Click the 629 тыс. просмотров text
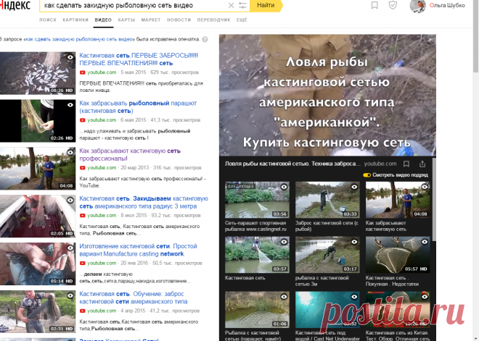The image size is (479, 341). click(x=175, y=72)
